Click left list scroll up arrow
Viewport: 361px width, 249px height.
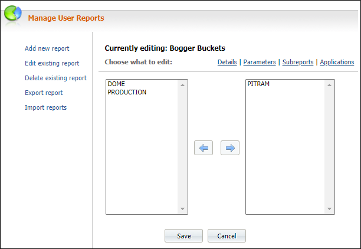coord(183,85)
